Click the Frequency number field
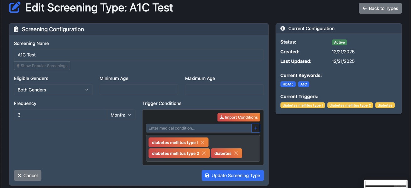Screen dimensions: 411x188 pyautogui.click(x=60, y=115)
